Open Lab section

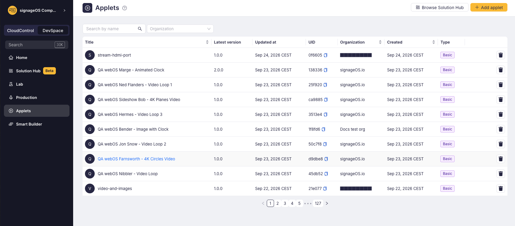click(37, 84)
